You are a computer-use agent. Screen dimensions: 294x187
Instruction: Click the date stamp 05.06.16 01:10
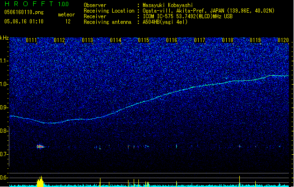click(24, 22)
